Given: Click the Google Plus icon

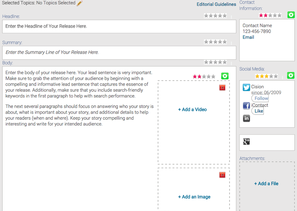Looking at the screenshot, I should click(246, 141).
